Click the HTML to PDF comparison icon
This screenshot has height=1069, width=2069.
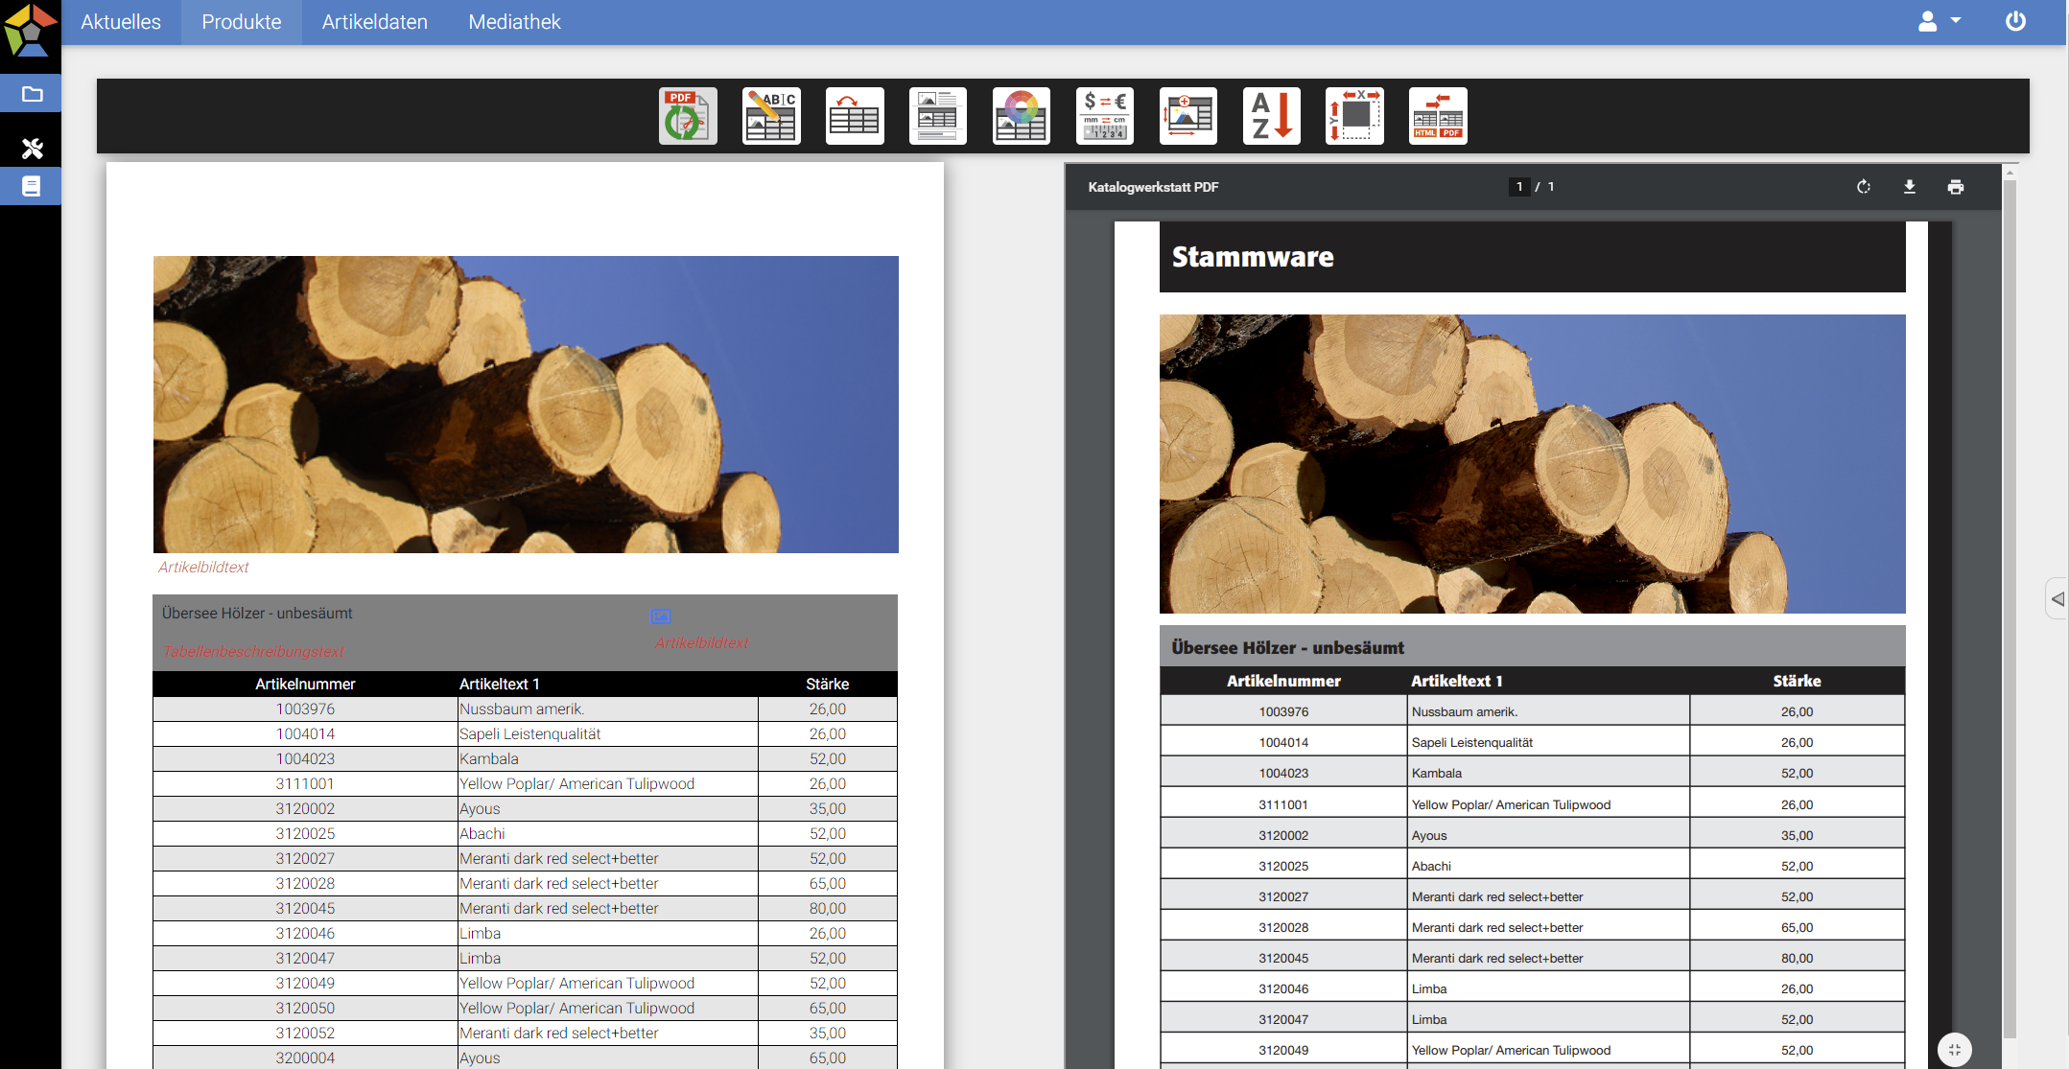click(x=1438, y=116)
